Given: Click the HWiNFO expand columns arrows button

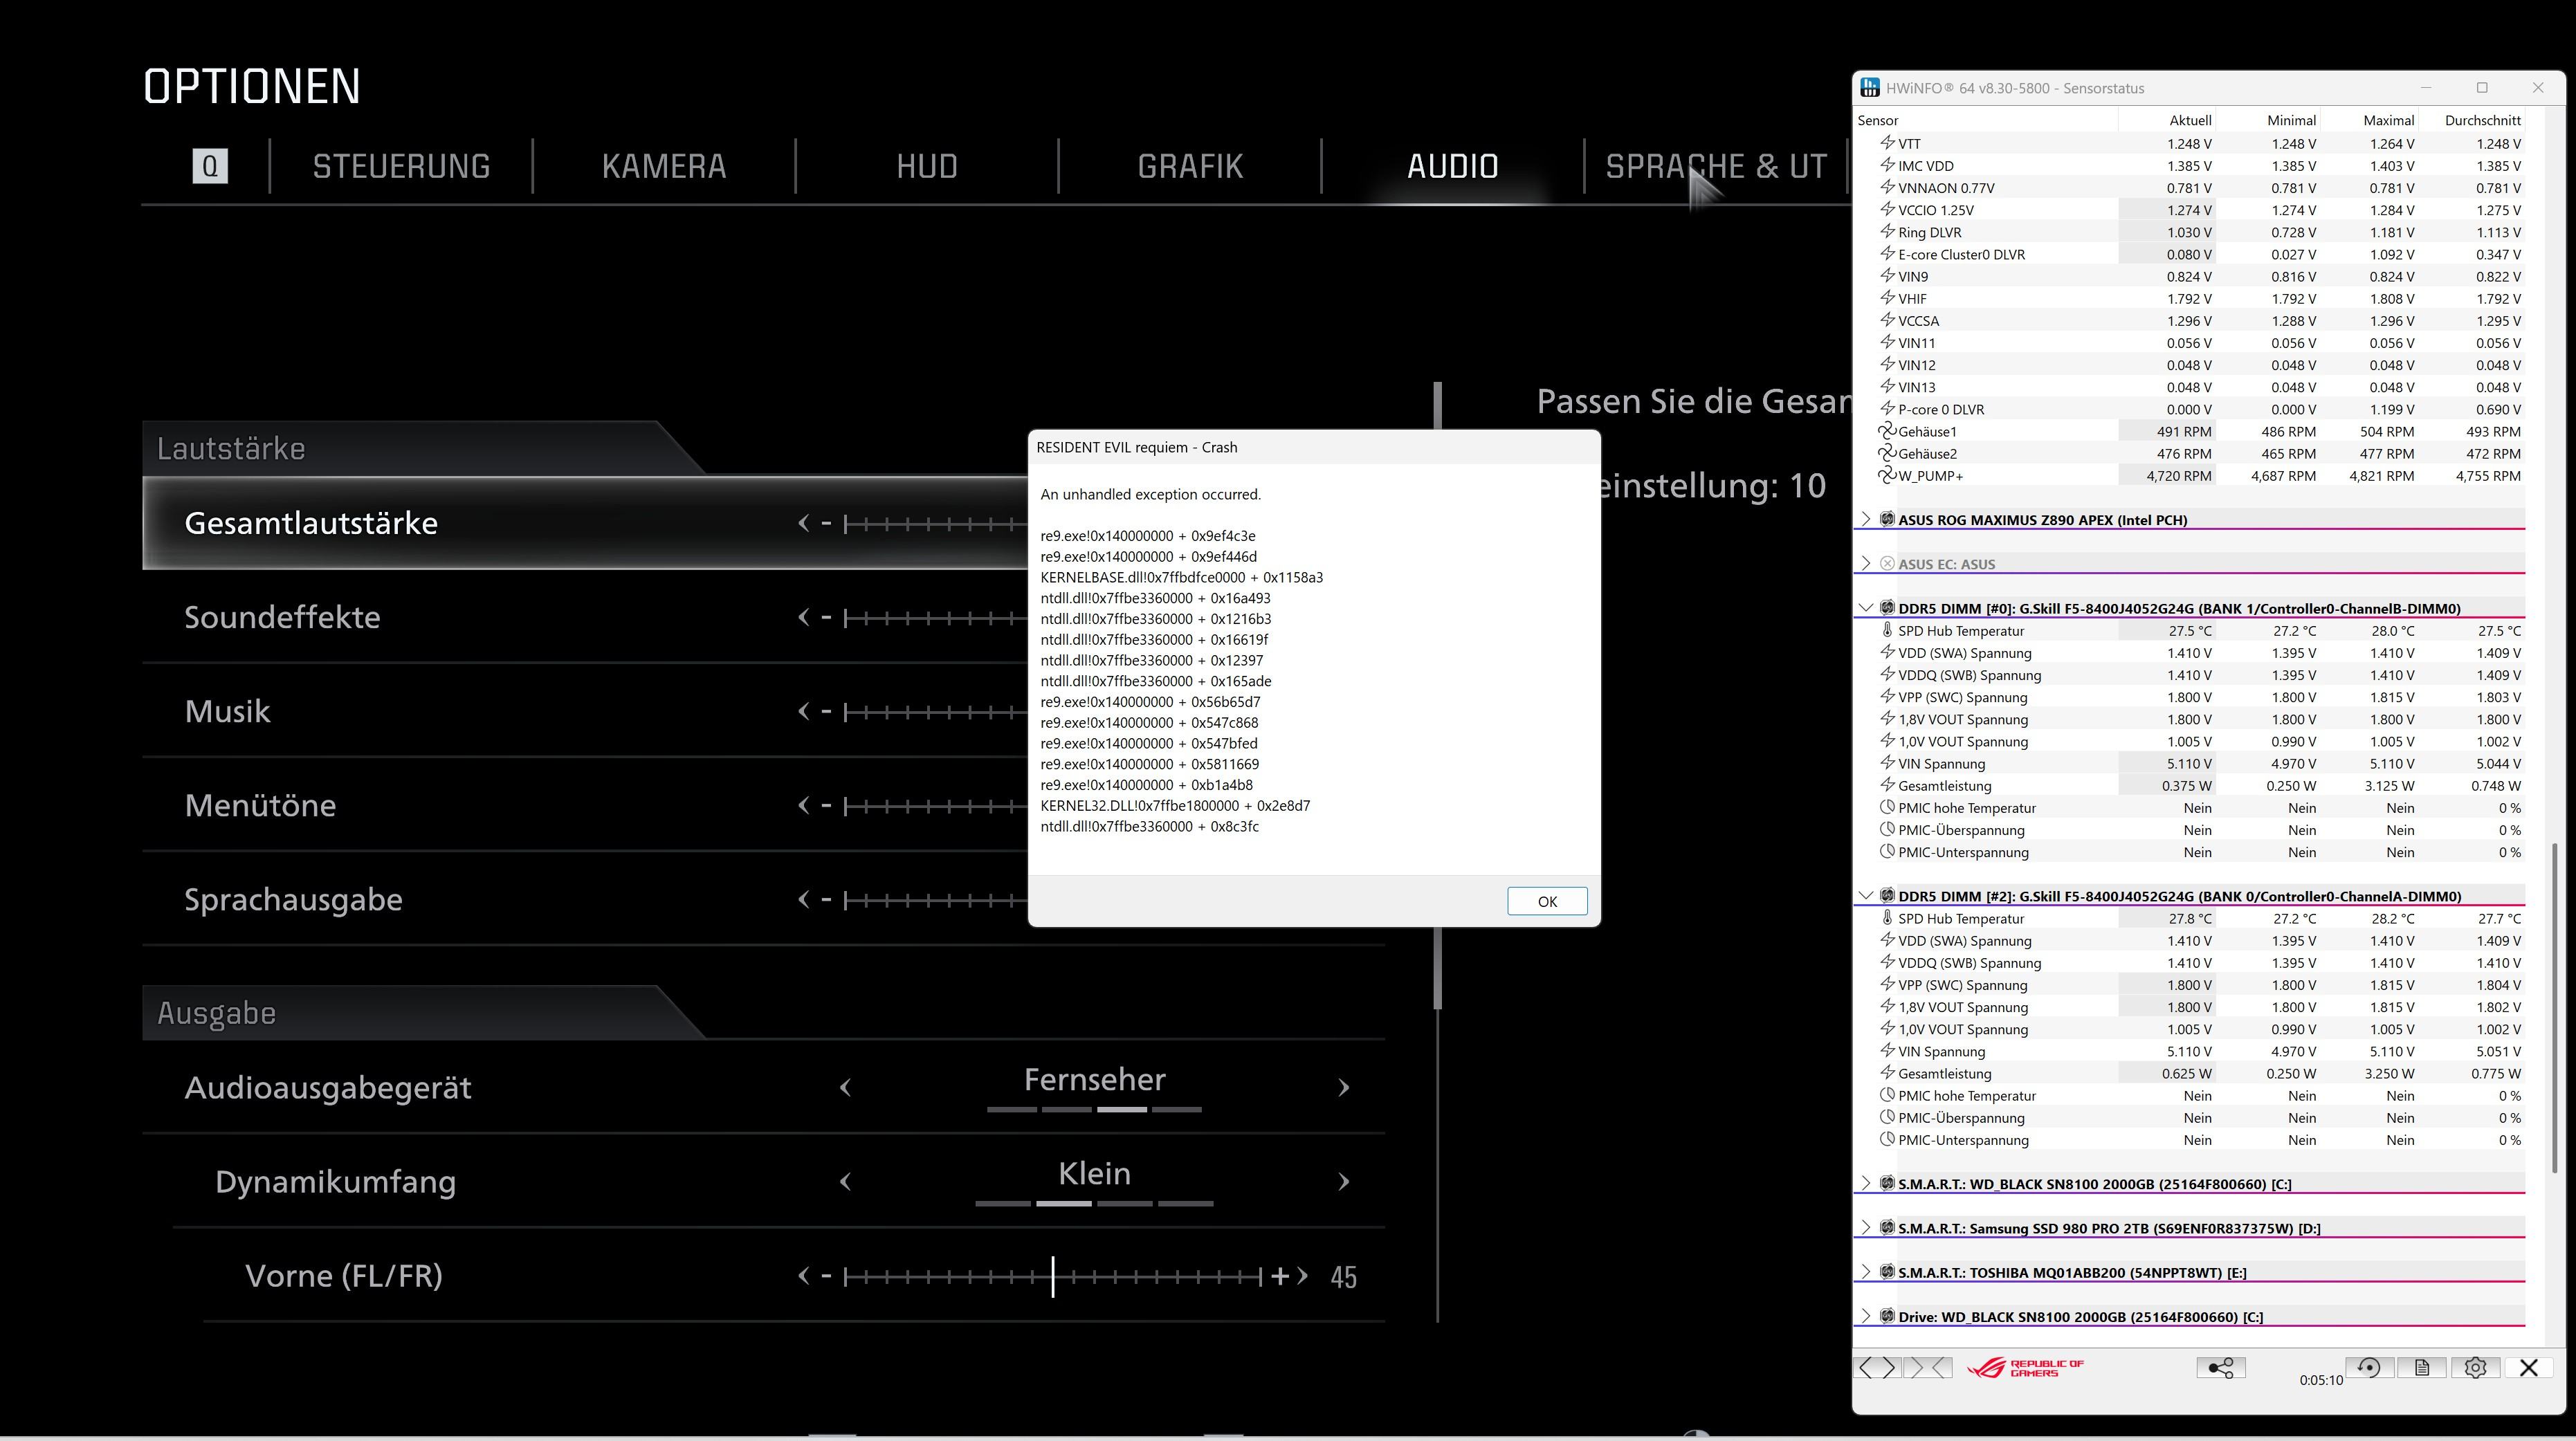Looking at the screenshot, I should click(x=1877, y=1368).
